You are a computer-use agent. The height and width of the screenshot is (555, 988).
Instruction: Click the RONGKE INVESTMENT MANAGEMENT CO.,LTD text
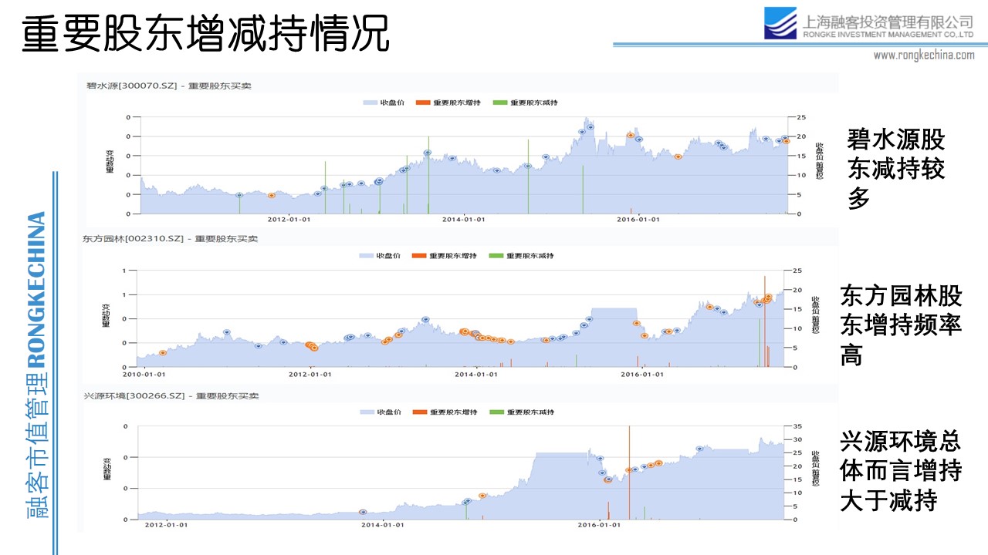(x=888, y=35)
